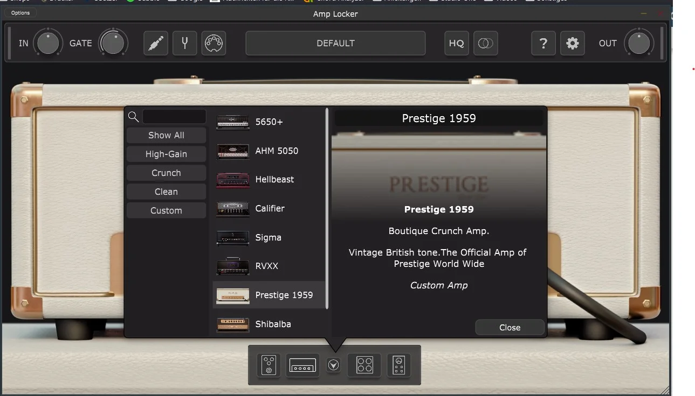Click the OUT level knob
The width and height of the screenshot is (695, 396).
[639, 43]
